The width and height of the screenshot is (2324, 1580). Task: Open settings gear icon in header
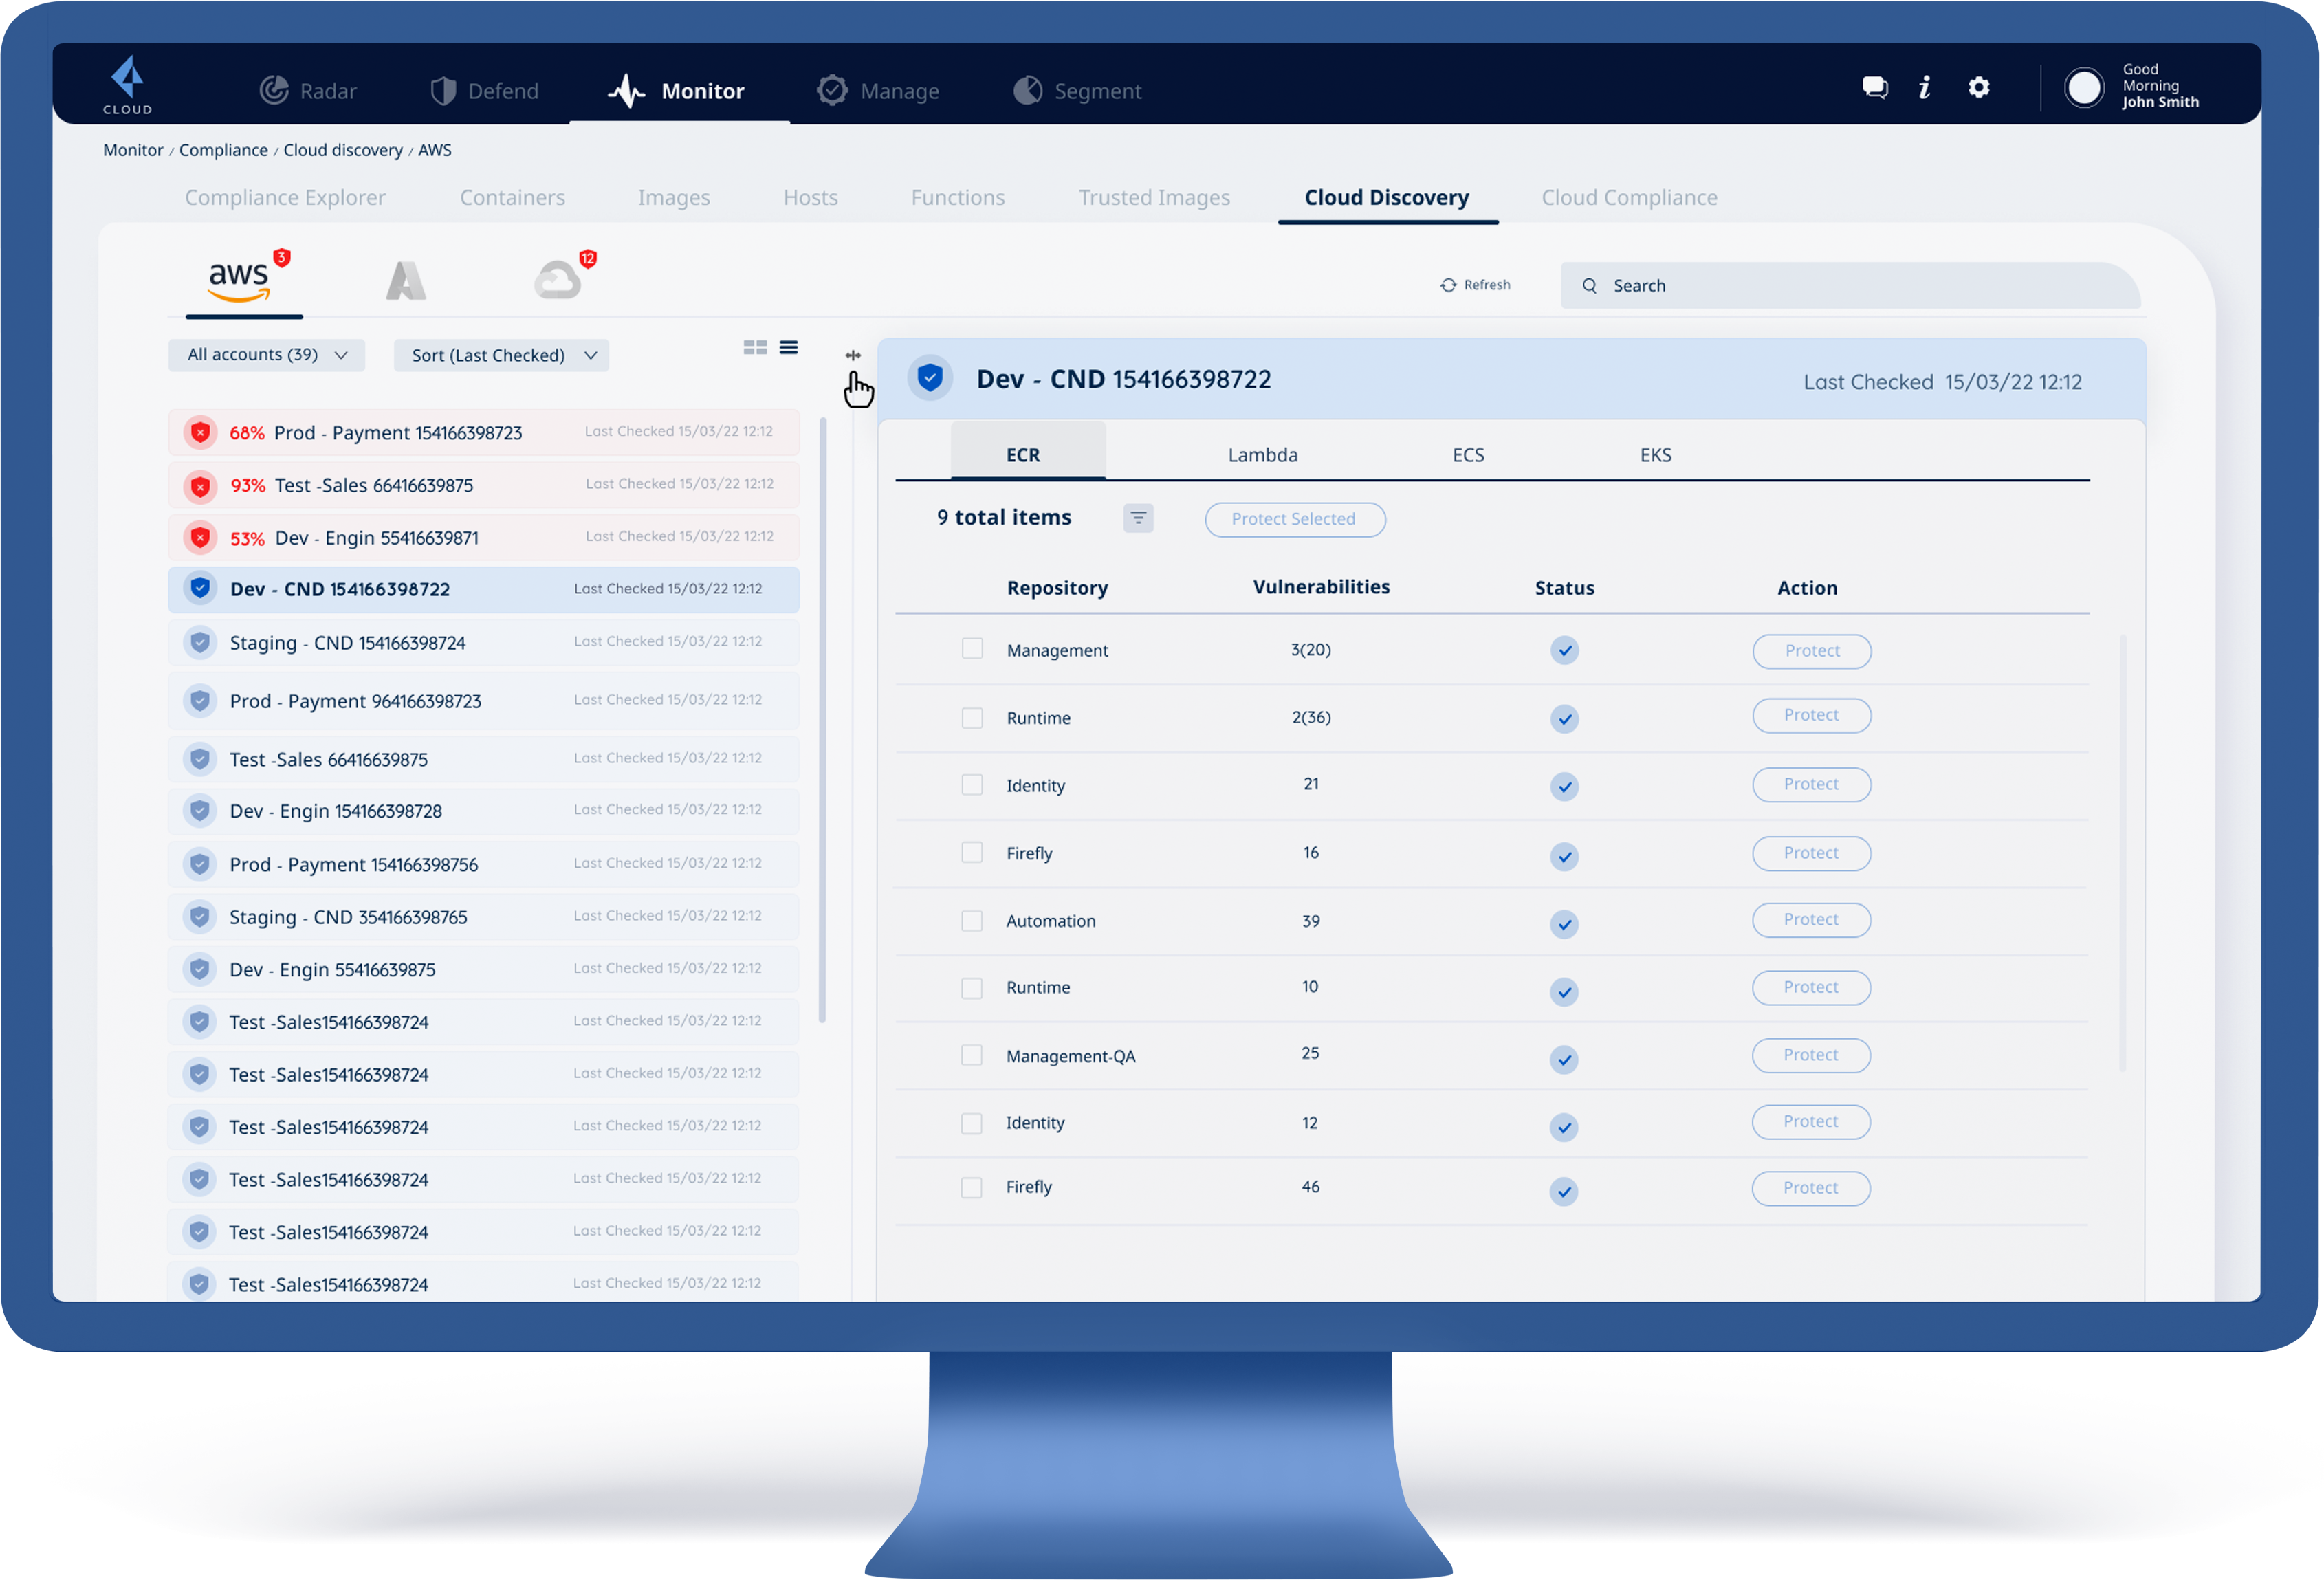[x=1978, y=88]
